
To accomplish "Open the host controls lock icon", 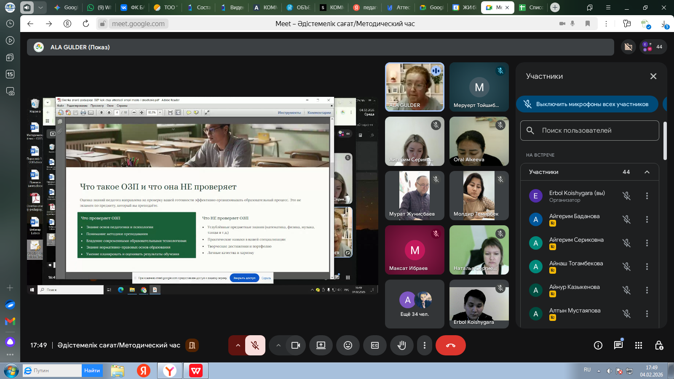I will click(x=659, y=345).
